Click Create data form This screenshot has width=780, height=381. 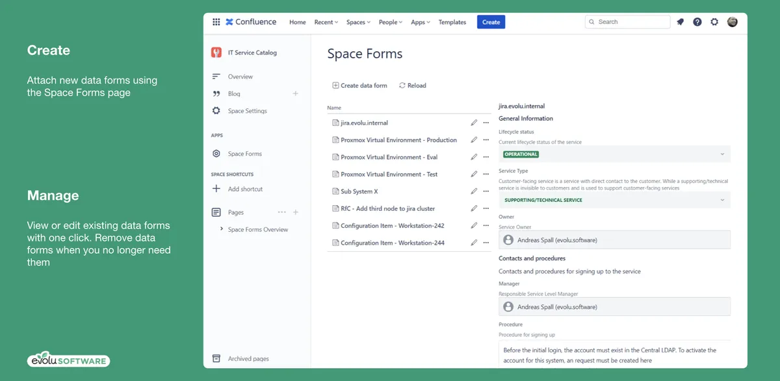click(359, 86)
